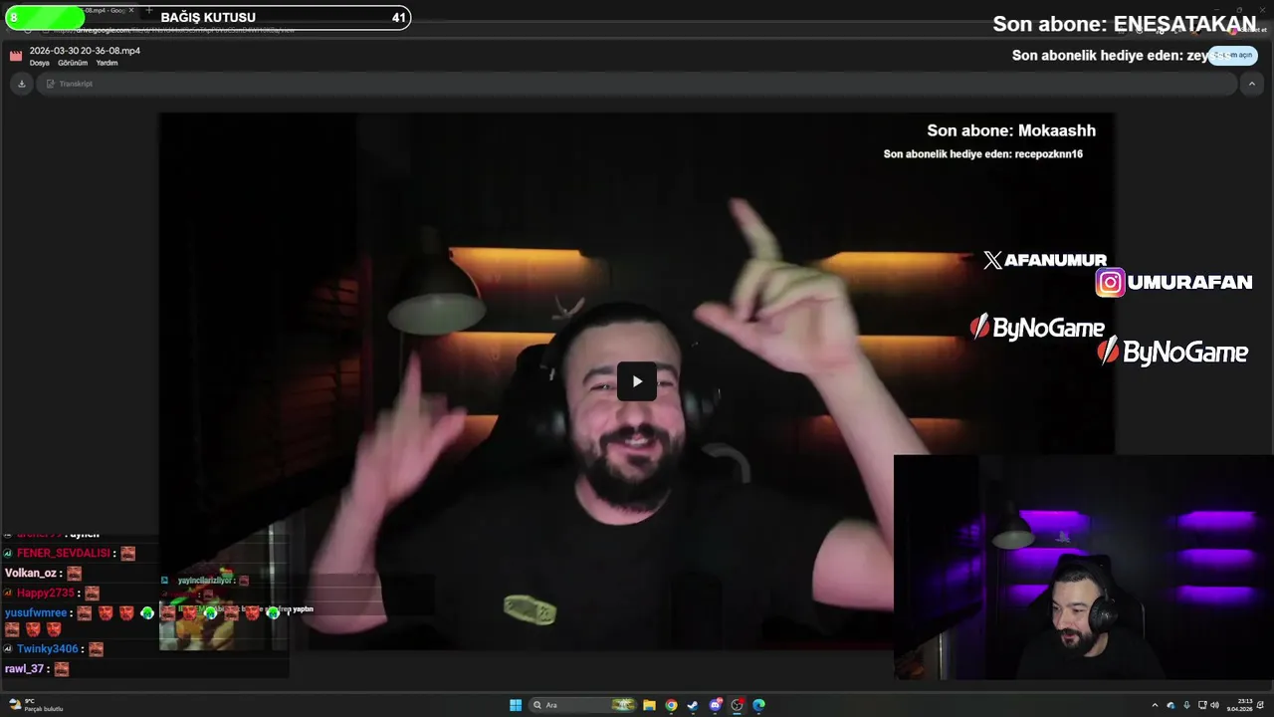The height and width of the screenshot is (717, 1274).
Task: Click the chat username FENER_SEVDALISI
Action: point(63,553)
